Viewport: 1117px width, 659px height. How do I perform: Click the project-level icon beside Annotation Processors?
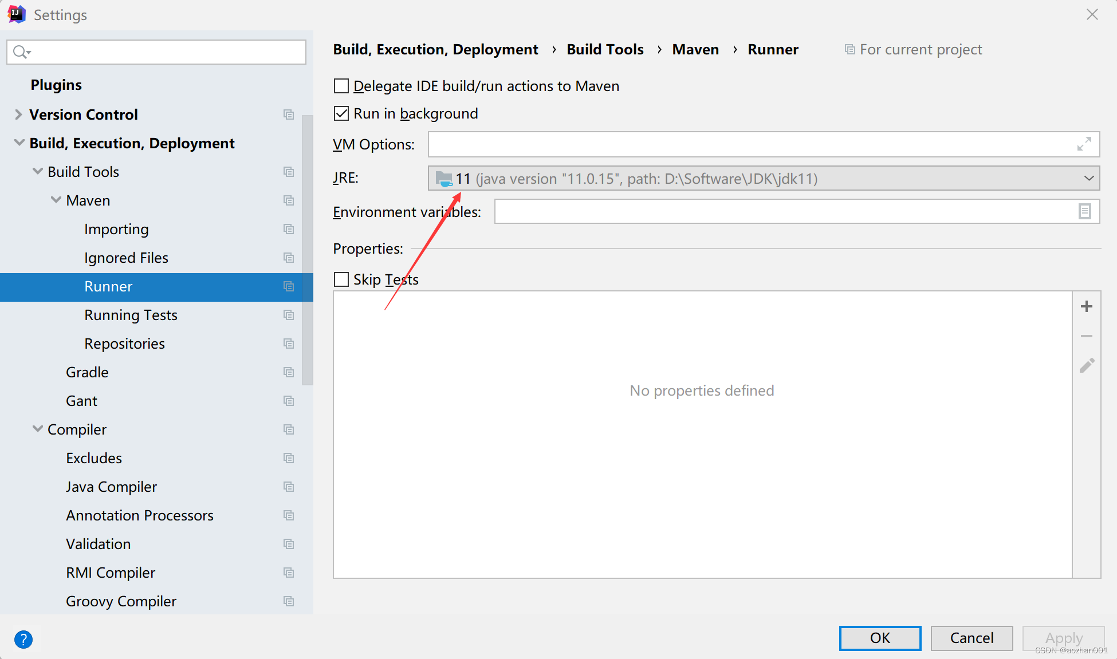pos(289,515)
